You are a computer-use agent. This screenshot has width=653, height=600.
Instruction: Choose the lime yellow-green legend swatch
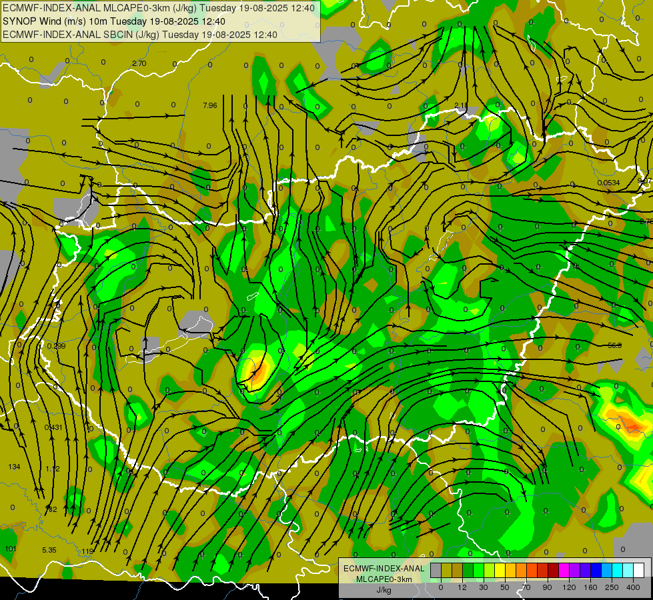[x=490, y=570]
